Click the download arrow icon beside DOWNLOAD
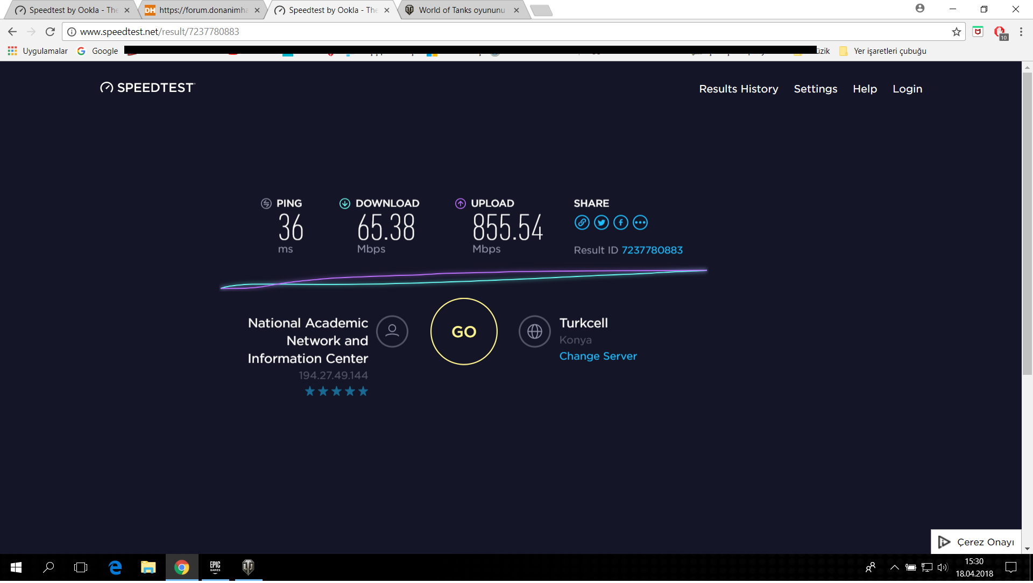The height and width of the screenshot is (583, 1033). coord(345,203)
